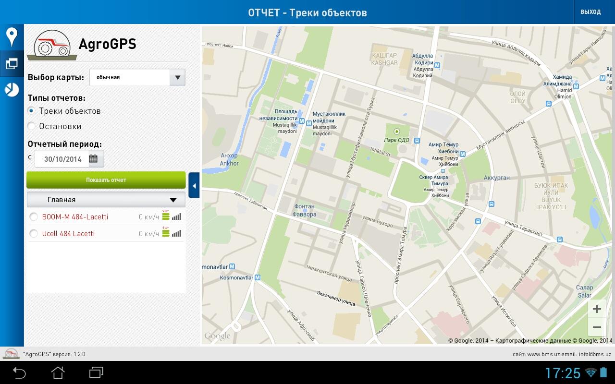Image resolution: width=615 pixels, height=384 pixels.
Task: Click the 'AgroGPS версия: 1.2.0' footer text
Action: pyautogui.click(x=54, y=354)
